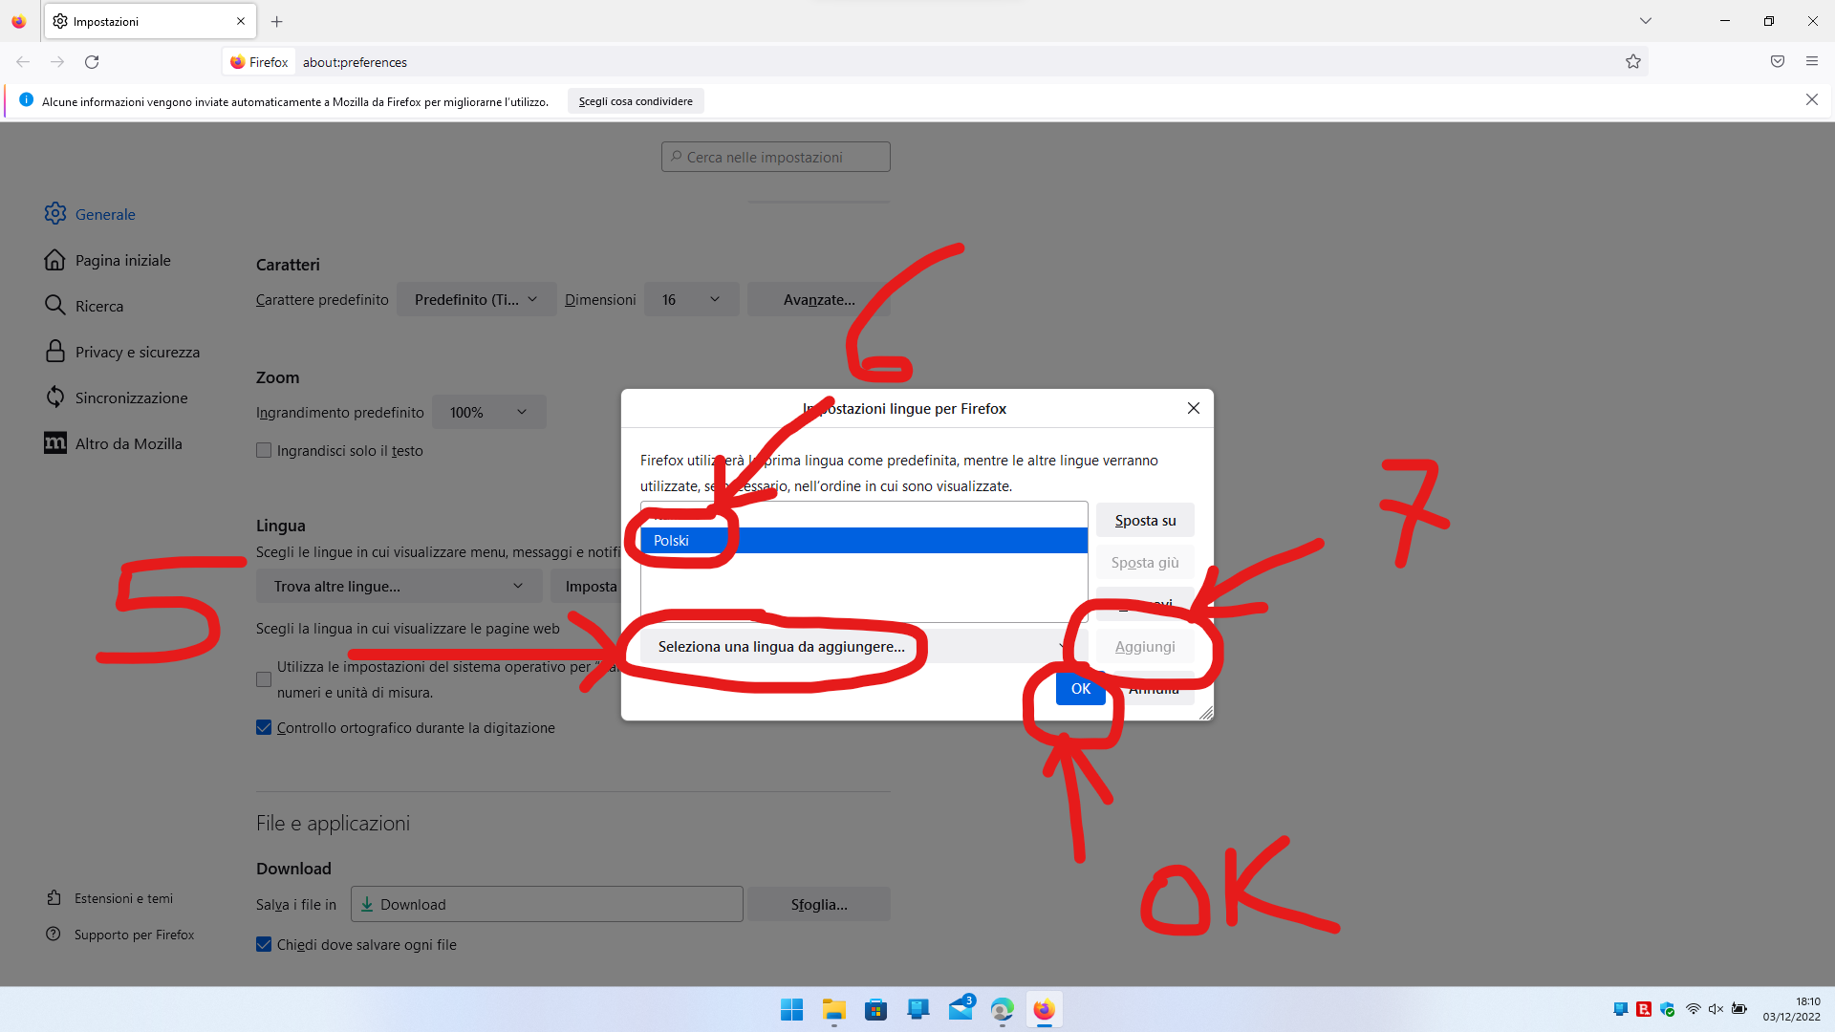Dismiss the data sharing notification bar
The height and width of the screenshot is (1032, 1835).
[x=1811, y=100]
